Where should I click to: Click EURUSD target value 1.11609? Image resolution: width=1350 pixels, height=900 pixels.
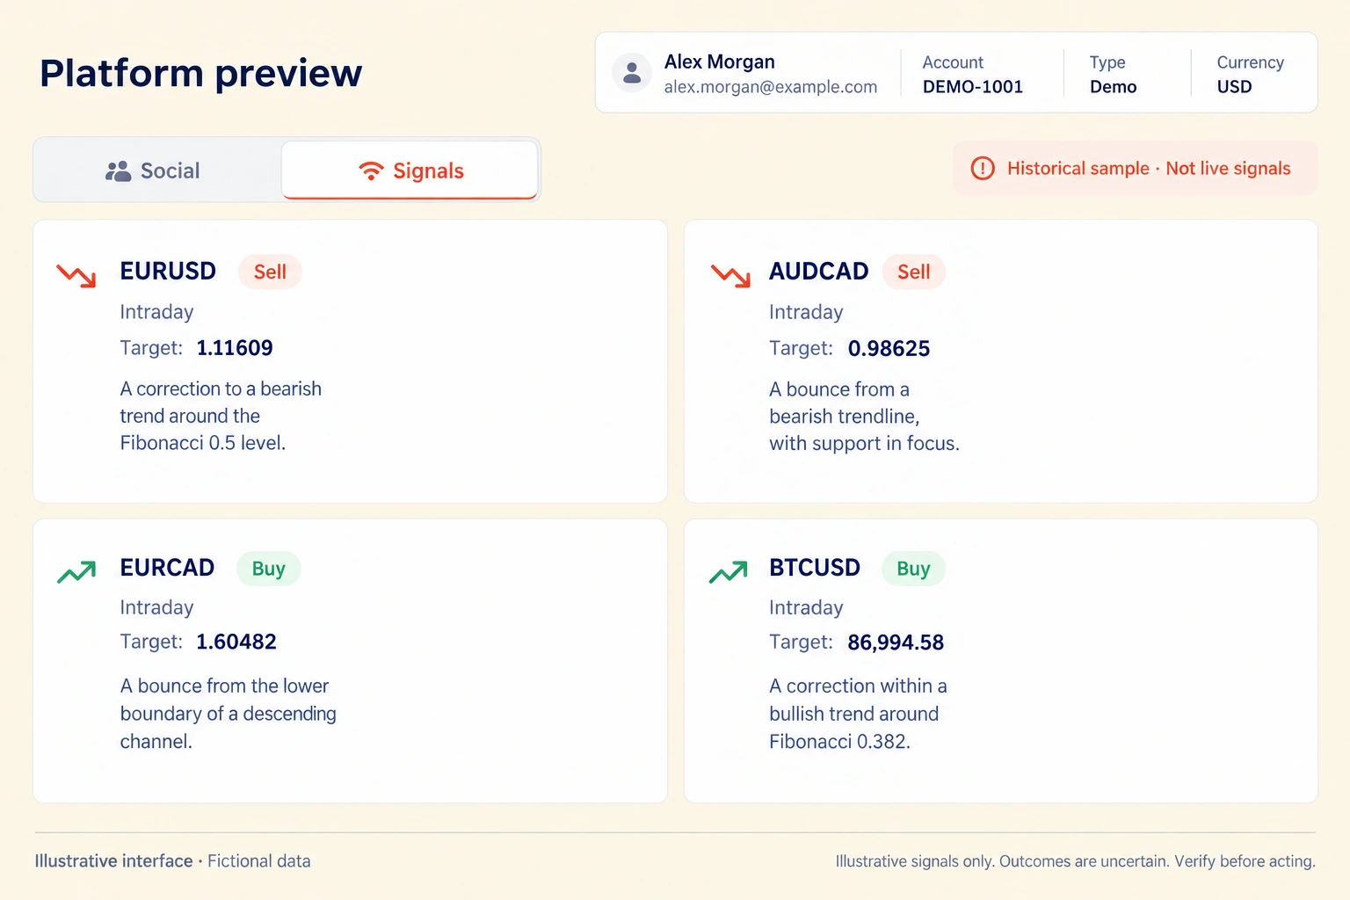point(235,348)
